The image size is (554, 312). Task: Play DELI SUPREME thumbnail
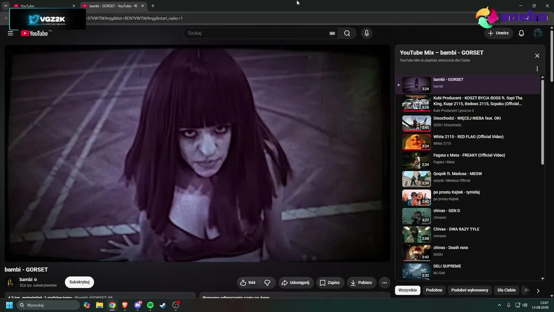[416, 271]
